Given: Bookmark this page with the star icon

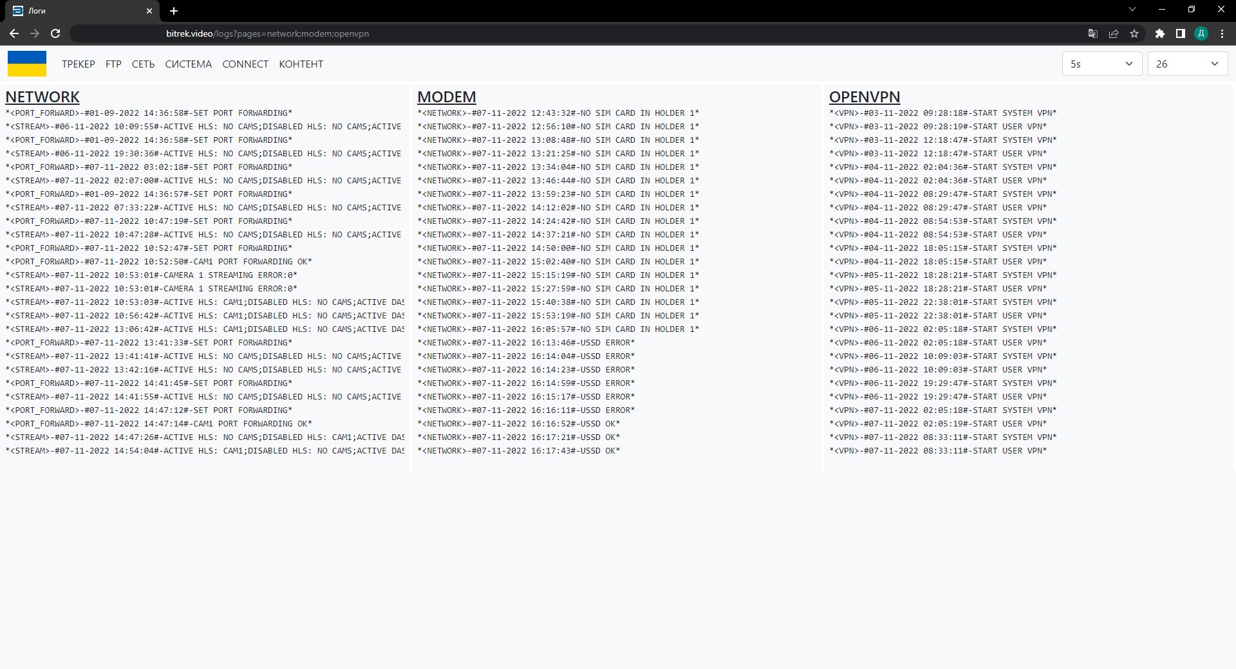Looking at the screenshot, I should coord(1134,33).
